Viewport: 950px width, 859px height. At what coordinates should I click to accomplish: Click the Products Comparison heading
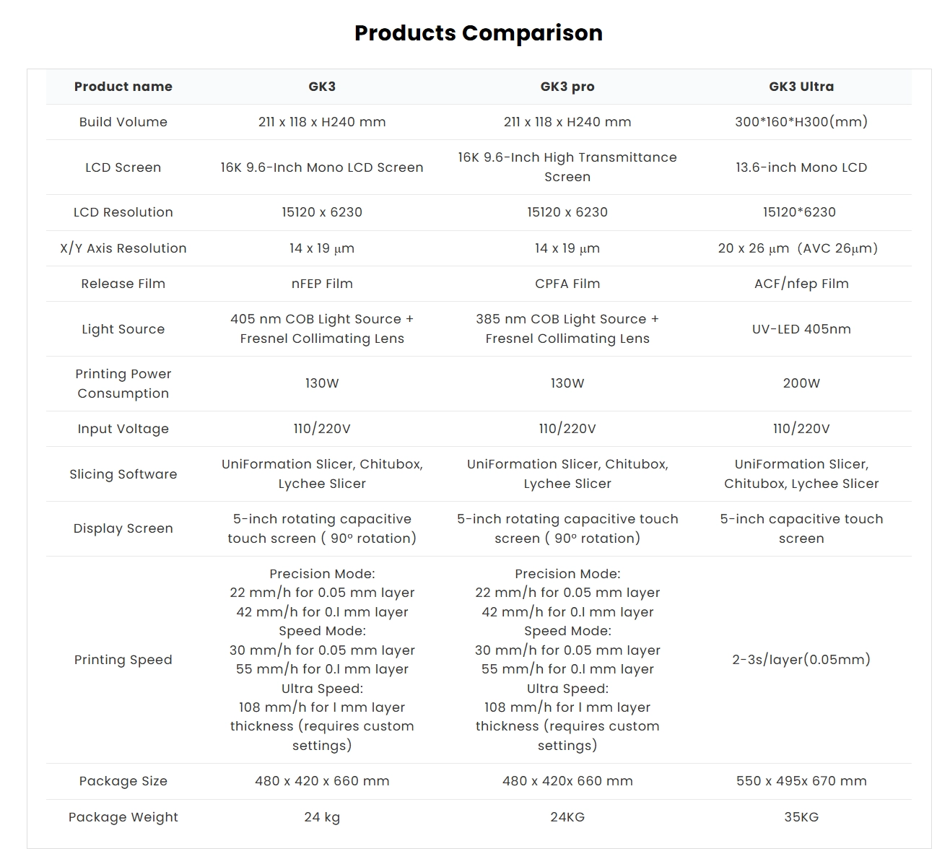tap(478, 33)
